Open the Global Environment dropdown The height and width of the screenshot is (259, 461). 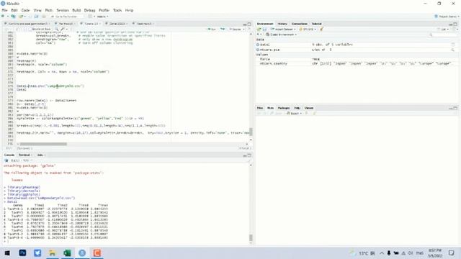tap(282, 35)
